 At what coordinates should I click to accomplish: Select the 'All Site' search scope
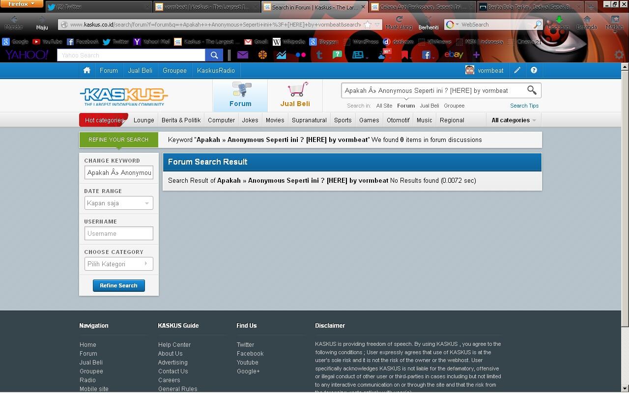click(384, 106)
